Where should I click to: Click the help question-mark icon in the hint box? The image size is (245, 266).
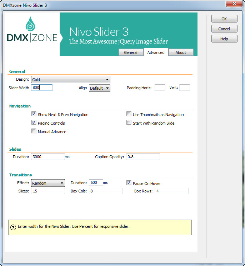tap(13, 227)
